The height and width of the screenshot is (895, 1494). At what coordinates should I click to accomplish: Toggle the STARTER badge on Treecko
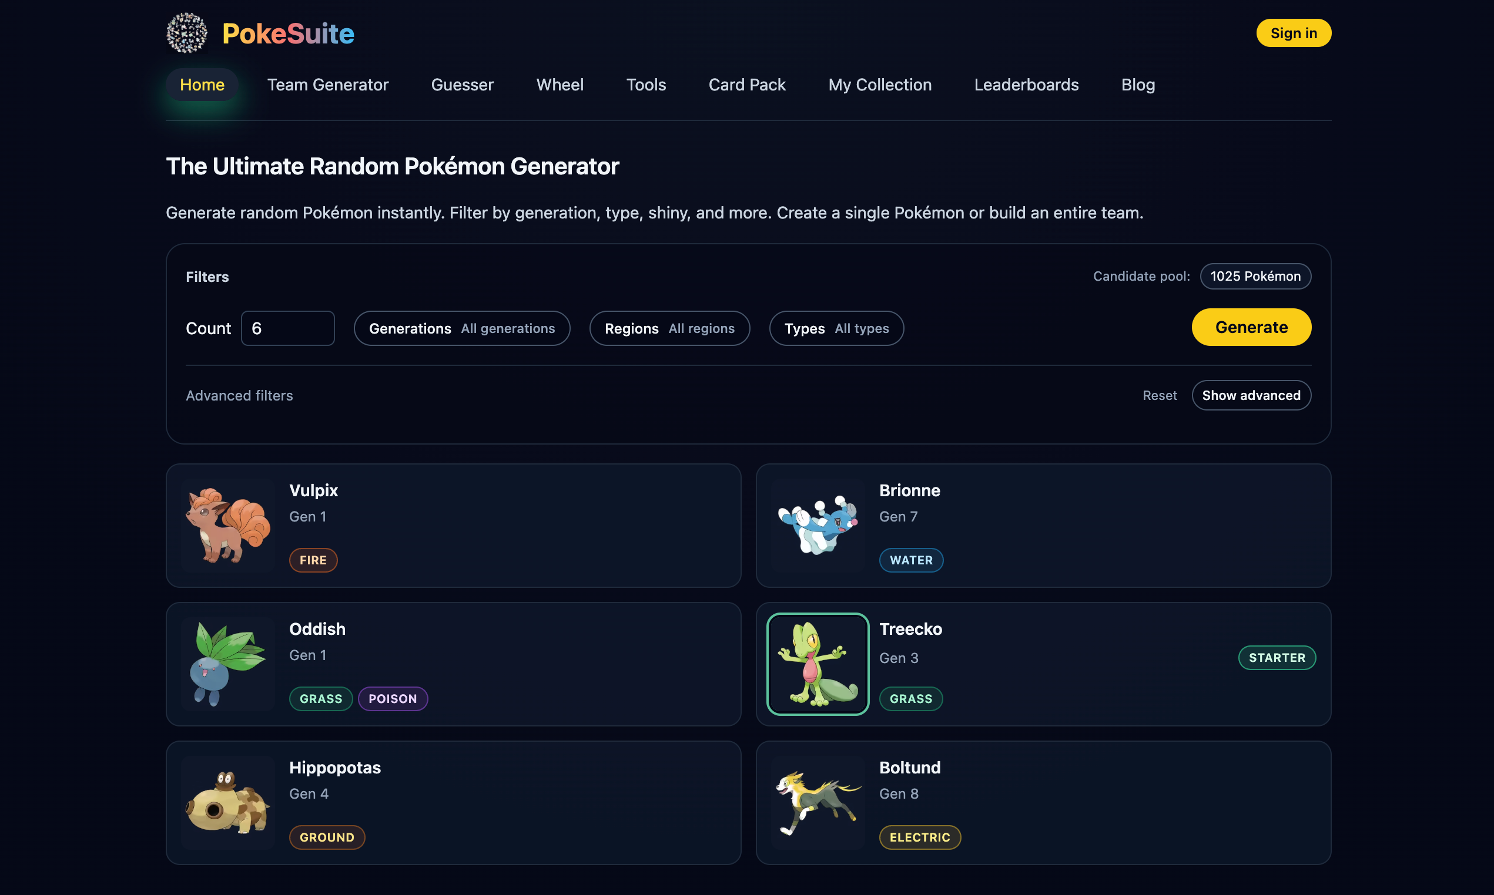pyautogui.click(x=1277, y=657)
